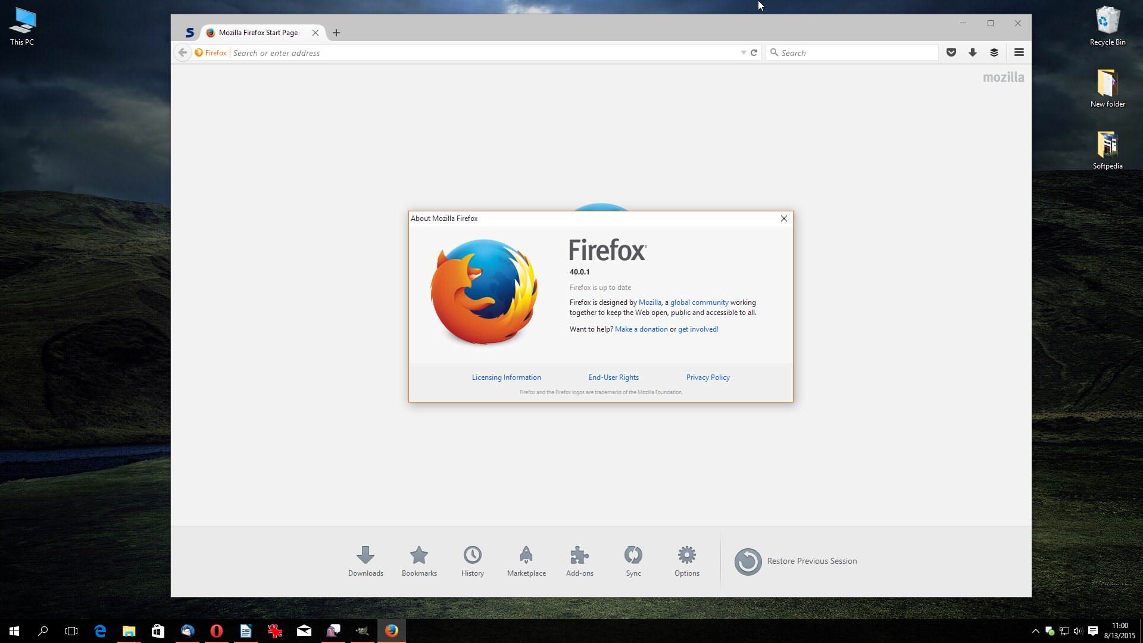Show downloads progress toolbar arrow
Image resolution: width=1143 pixels, height=643 pixels.
coord(973,52)
